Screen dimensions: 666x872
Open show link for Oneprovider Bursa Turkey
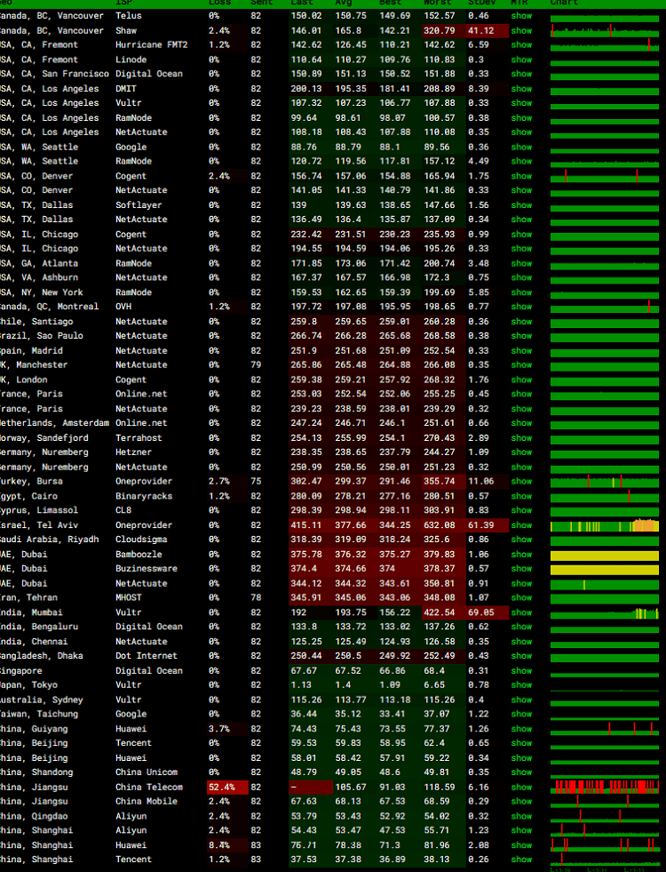[521, 481]
